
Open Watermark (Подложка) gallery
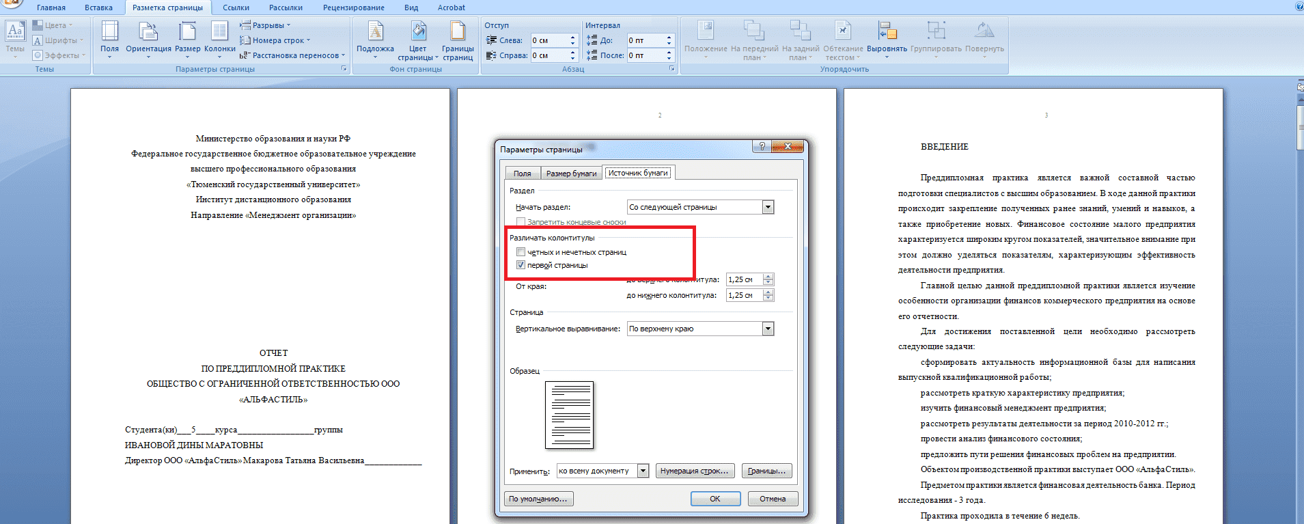point(375,40)
